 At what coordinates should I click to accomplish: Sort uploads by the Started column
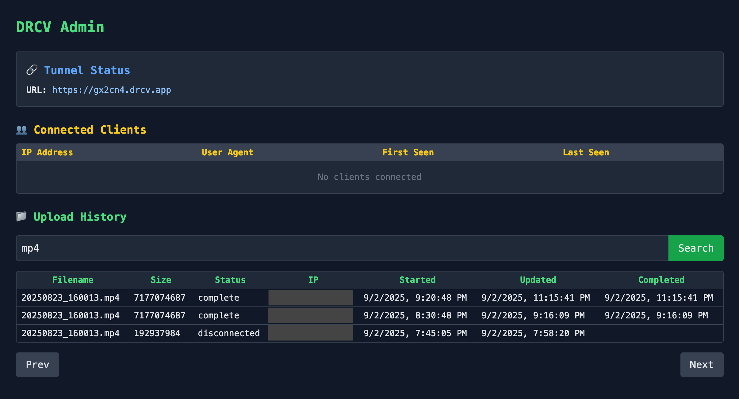(417, 280)
